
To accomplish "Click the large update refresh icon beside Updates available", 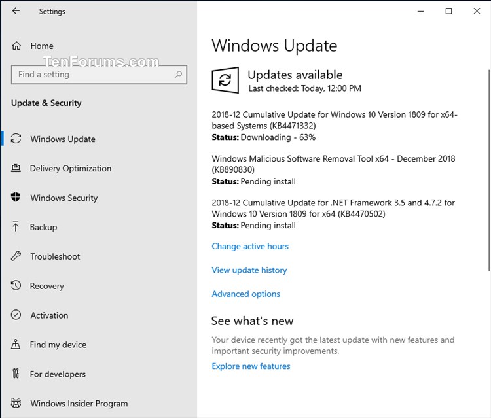I will click(x=225, y=80).
